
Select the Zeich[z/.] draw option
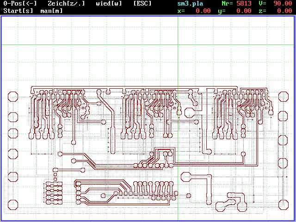65,3
